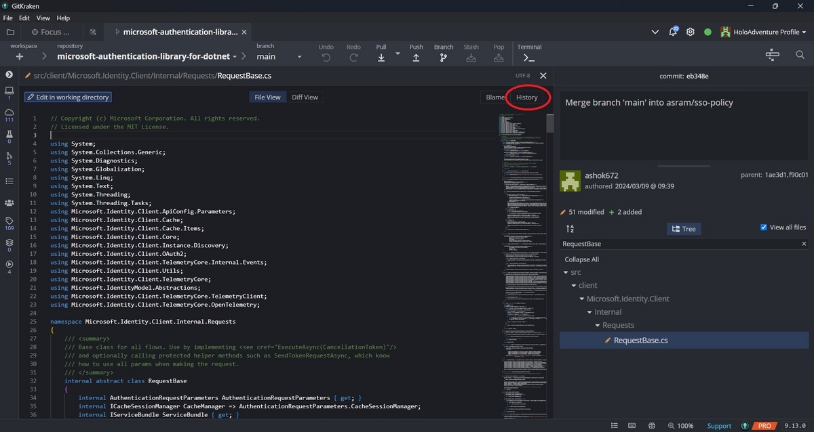Open the tab list dropdown chevron
The width and height of the screenshot is (814, 432).
click(x=655, y=32)
